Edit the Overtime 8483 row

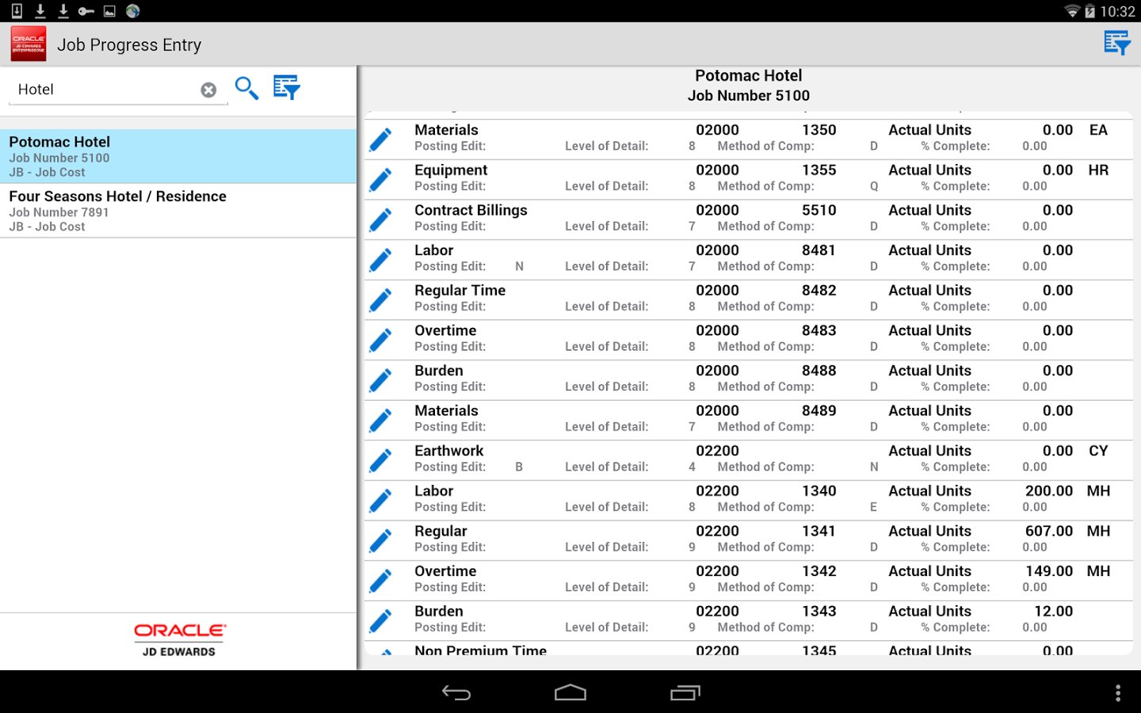click(x=380, y=340)
